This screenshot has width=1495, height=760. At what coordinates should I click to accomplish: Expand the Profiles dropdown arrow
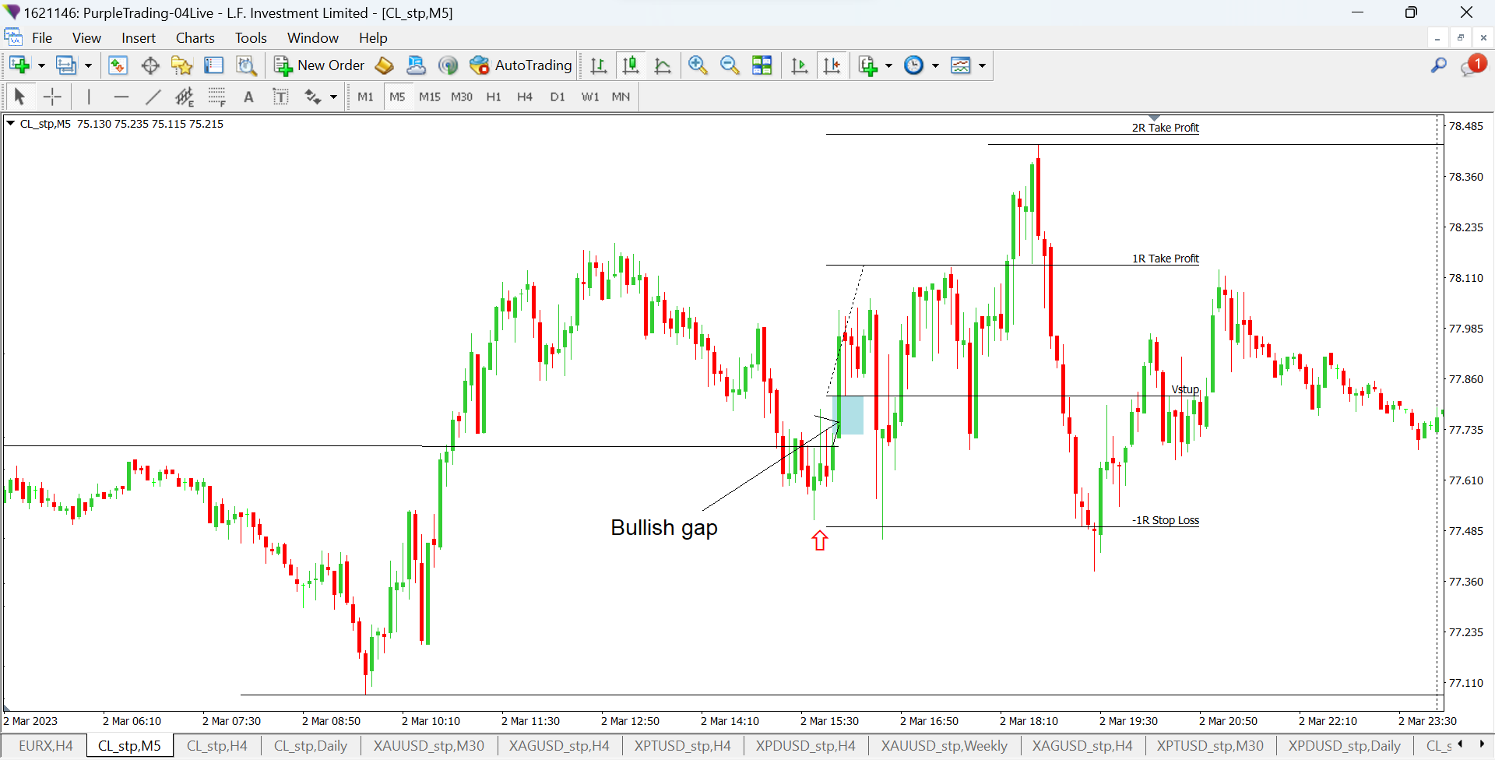pos(88,65)
